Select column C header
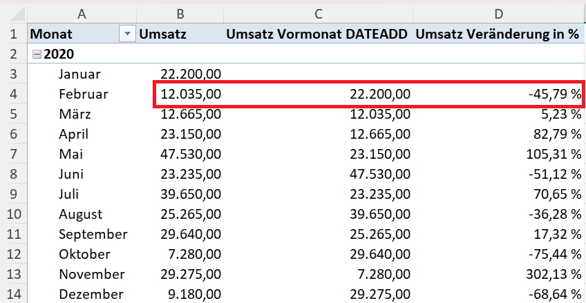This screenshot has width=586, height=303. point(318,12)
